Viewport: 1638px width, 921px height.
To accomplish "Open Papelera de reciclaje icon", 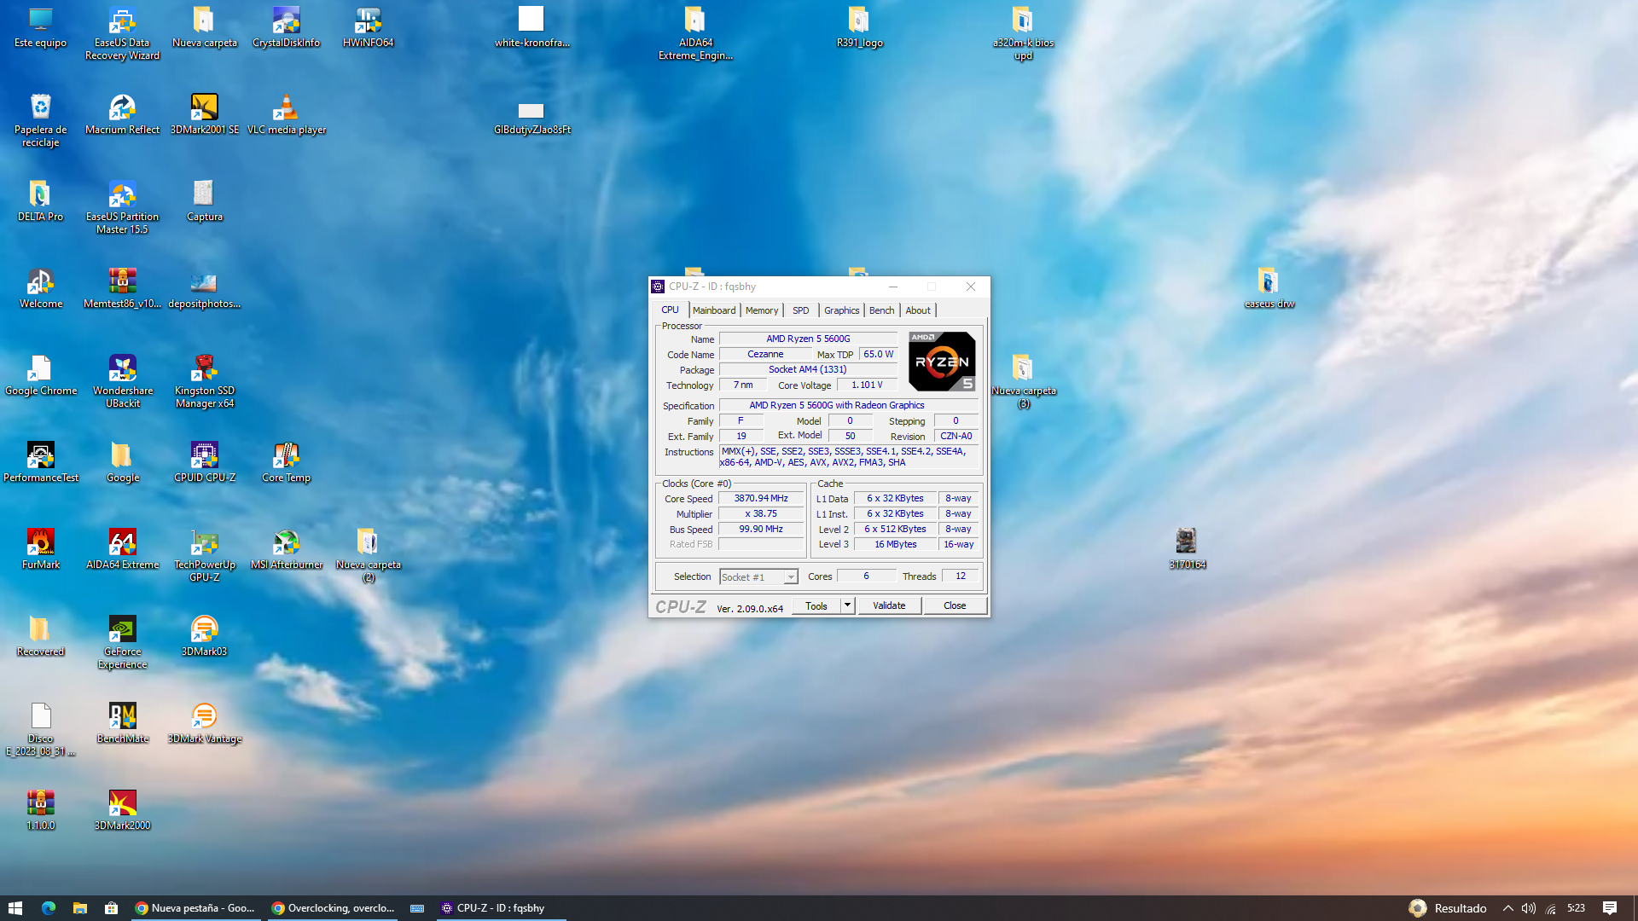I will click(40, 120).
